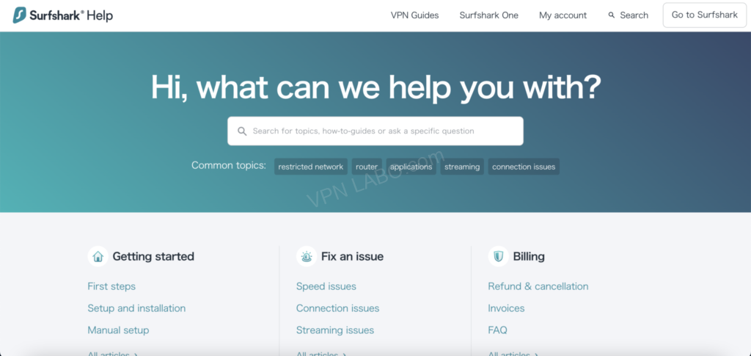Click the shield icon beside Billing
This screenshot has height=356, width=751.
click(499, 256)
